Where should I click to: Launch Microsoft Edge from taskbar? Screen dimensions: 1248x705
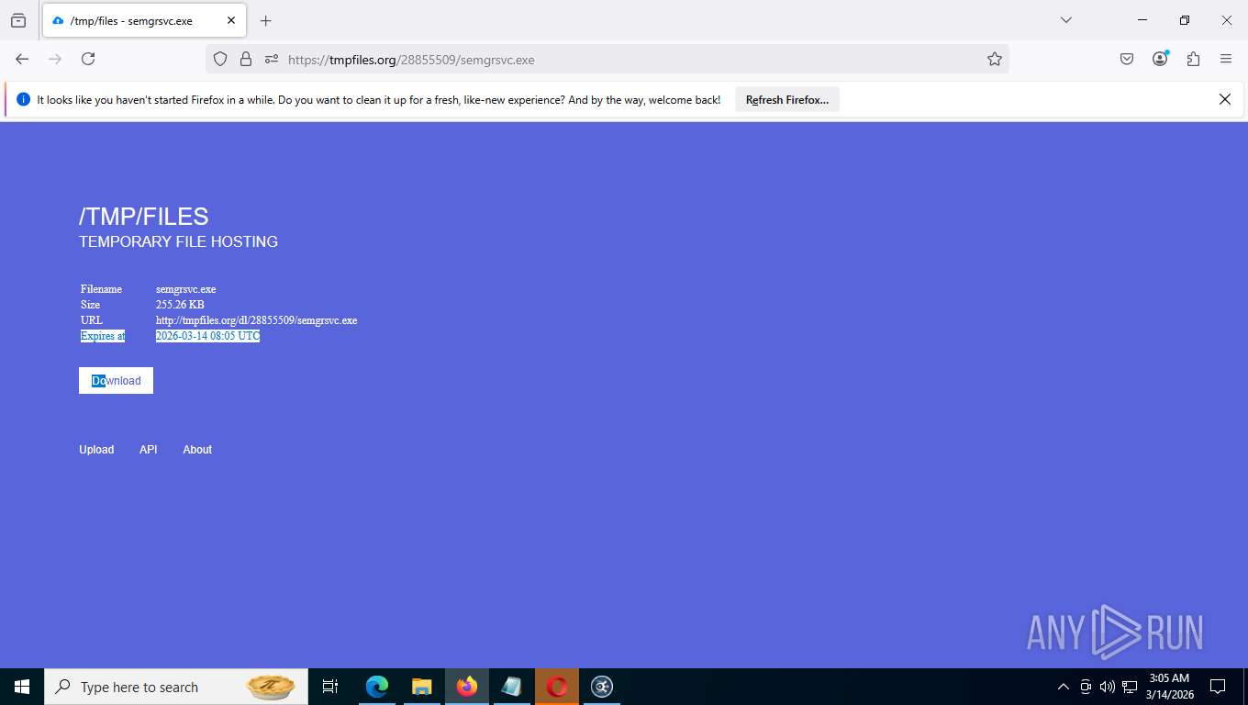click(x=377, y=687)
